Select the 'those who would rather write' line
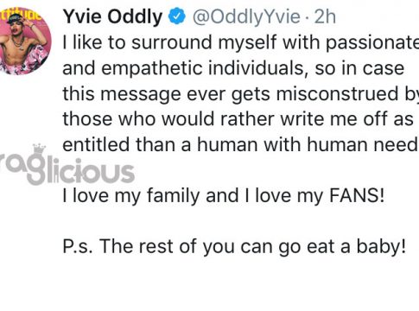Image resolution: width=419 pixels, height=311 pixels. click(238, 119)
